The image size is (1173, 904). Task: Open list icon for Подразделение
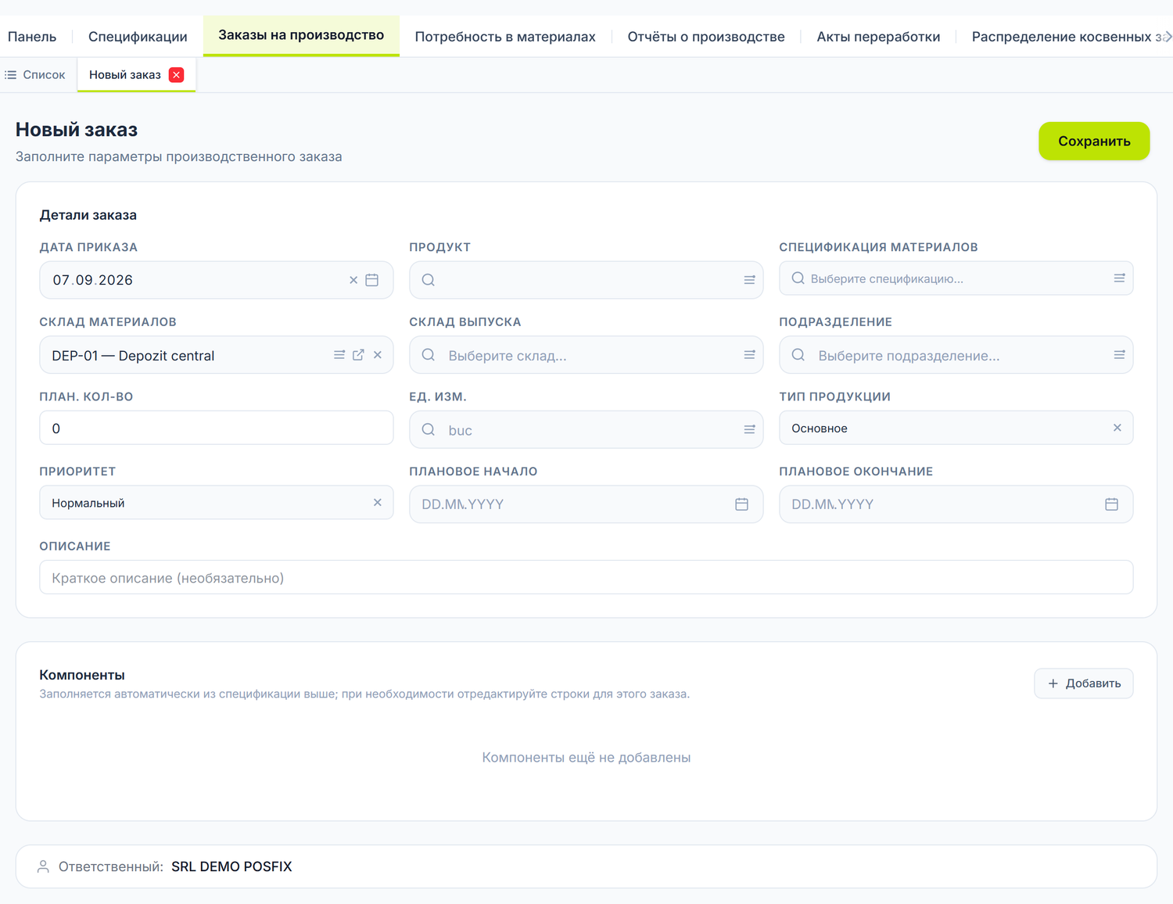pos(1119,355)
